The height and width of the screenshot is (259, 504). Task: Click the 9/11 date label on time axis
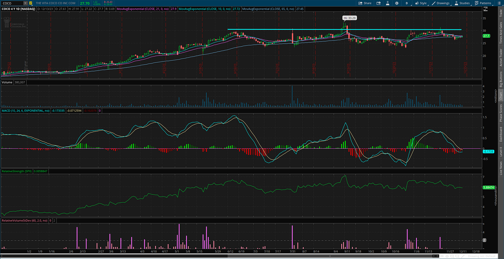346,251
